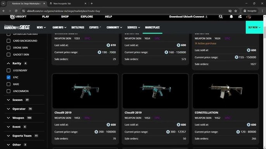
Task: Click the address bar URL field
Action: [x=126, y=11]
